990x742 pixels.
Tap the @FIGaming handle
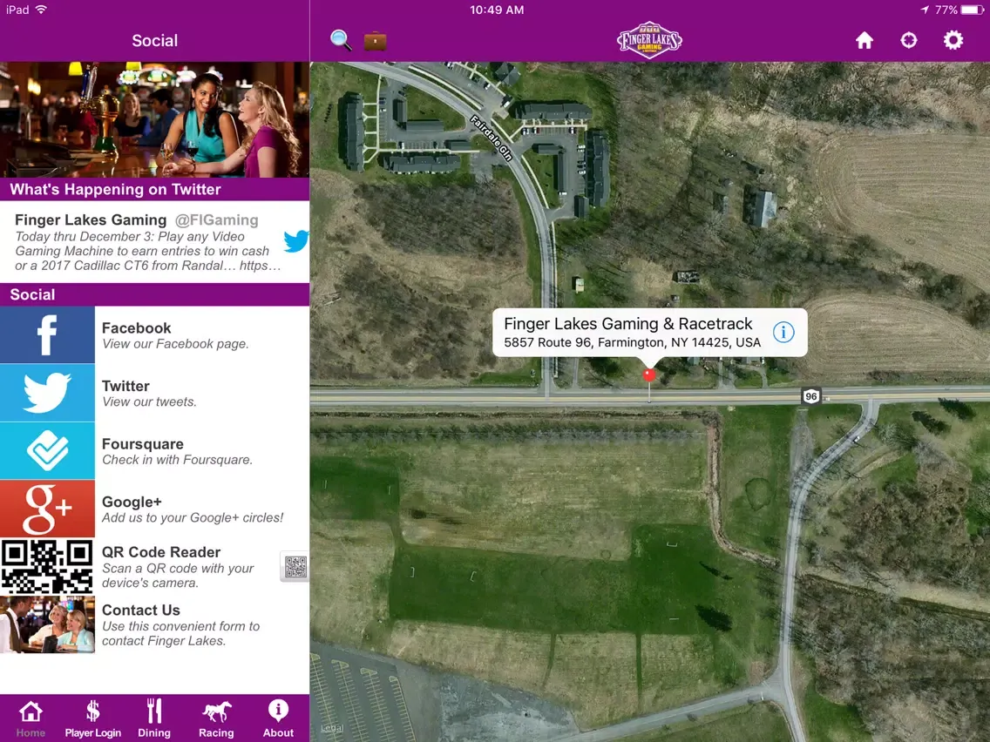coord(216,220)
